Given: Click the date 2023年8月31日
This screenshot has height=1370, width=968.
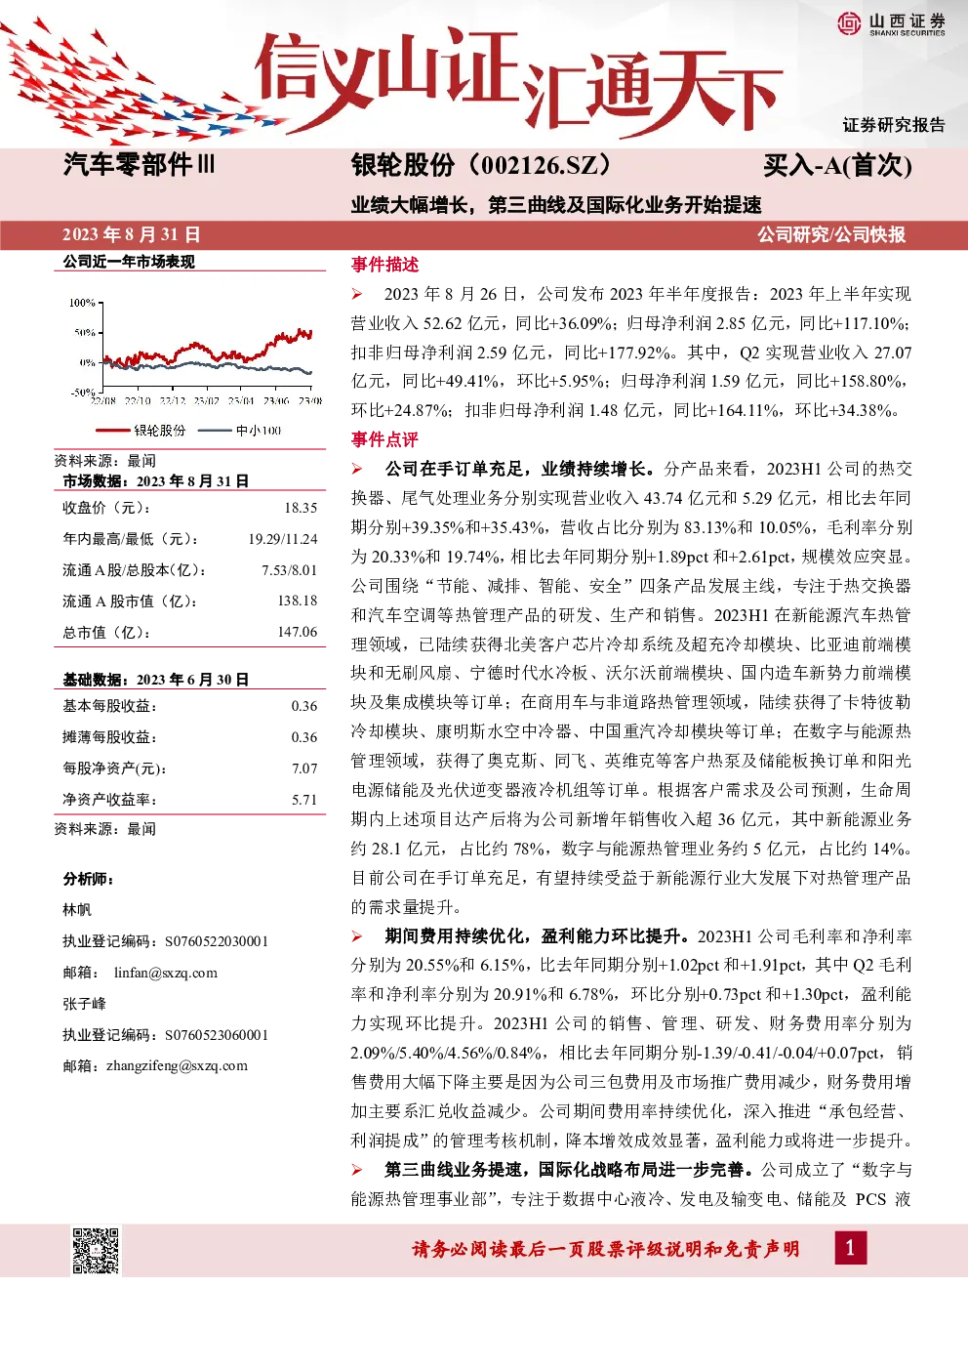Looking at the screenshot, I should point(132,234).
